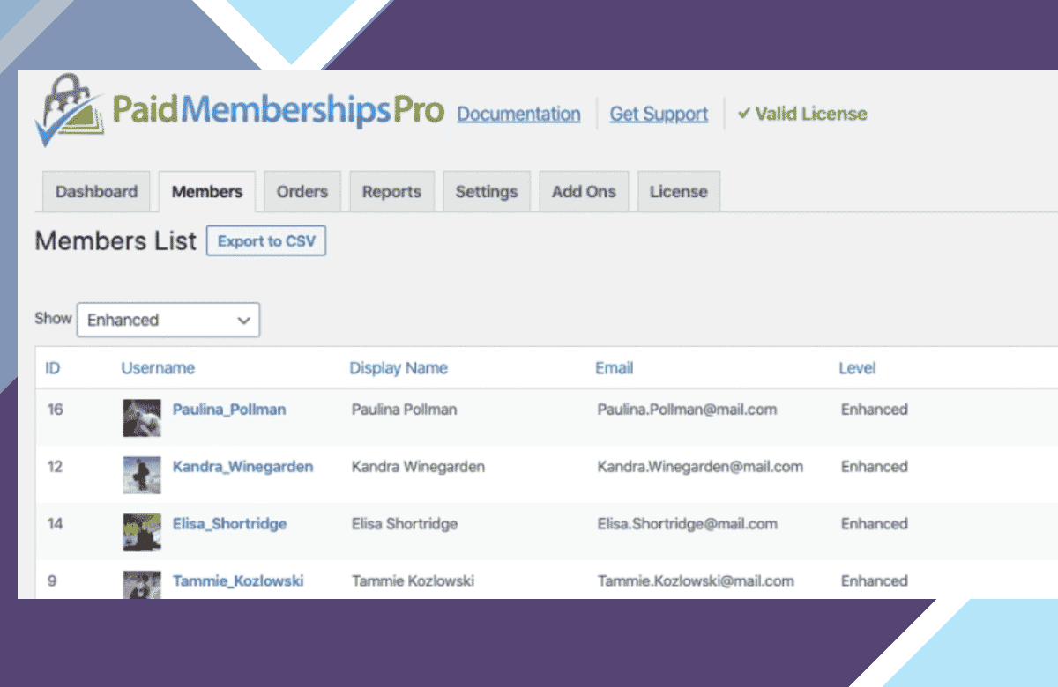This screenshot has width=1058, height=687.
Task: Click the email Paulina.Pollman@mail.com
Action: point(687,410)
